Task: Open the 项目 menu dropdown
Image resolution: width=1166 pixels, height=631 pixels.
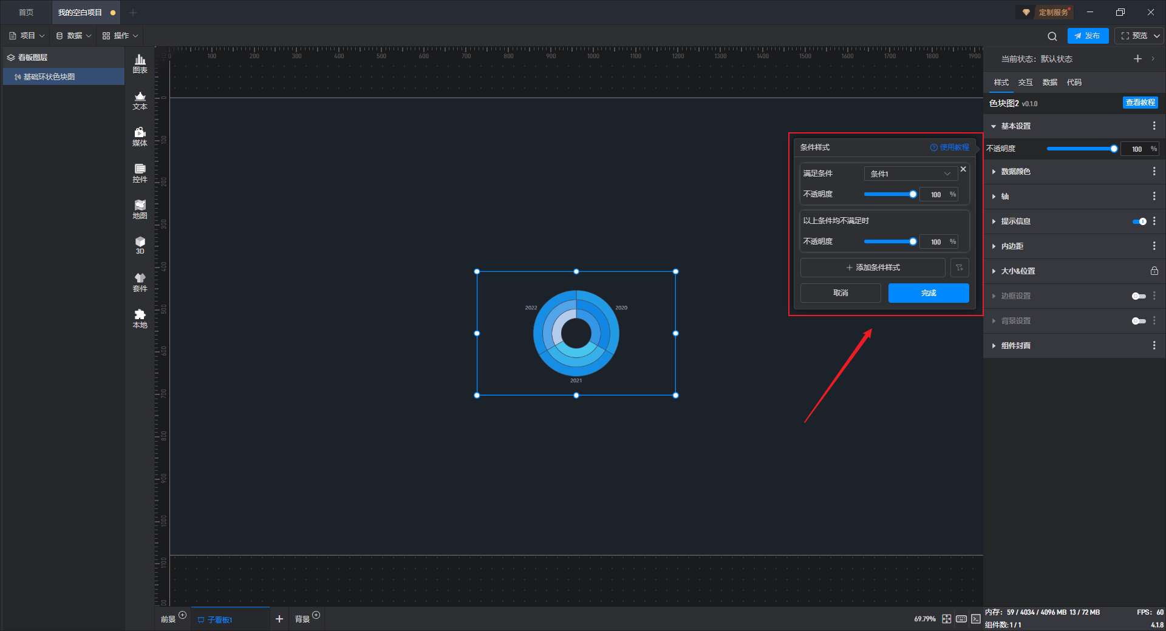Action: coord(27,36)
